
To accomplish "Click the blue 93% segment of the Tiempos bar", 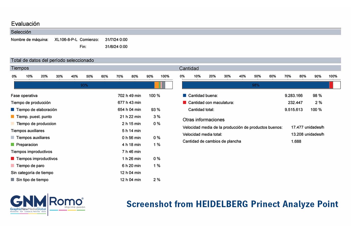I will [84, 85].
